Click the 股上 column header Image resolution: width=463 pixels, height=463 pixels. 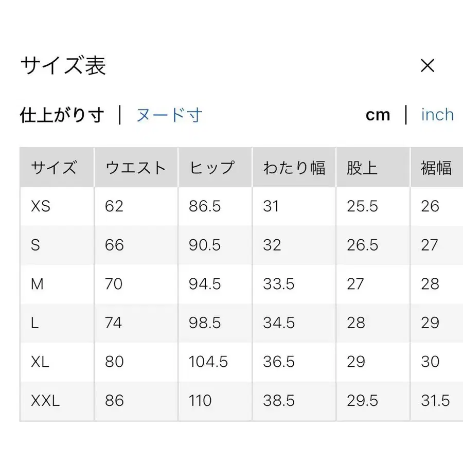coord(363,166)
